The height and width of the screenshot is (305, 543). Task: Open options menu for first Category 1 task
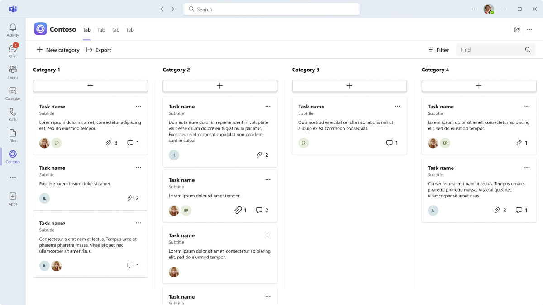pyautogui.click(x=138, y=106)
